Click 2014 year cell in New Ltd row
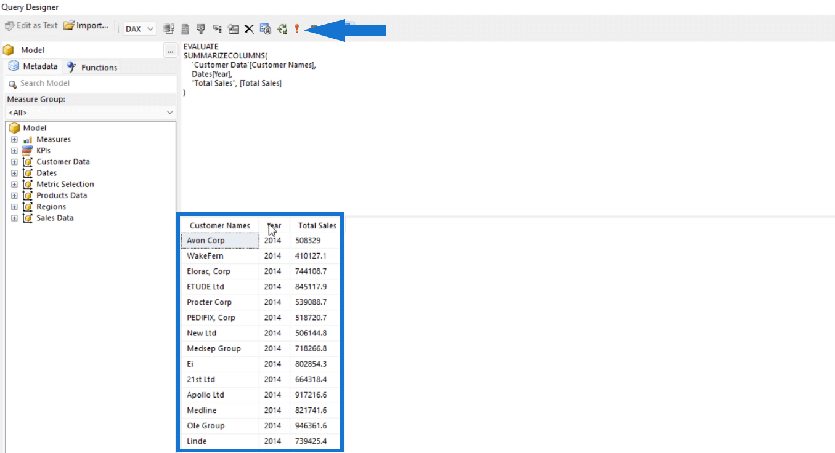This screenshot has width=835, height=453. point(274,333)
